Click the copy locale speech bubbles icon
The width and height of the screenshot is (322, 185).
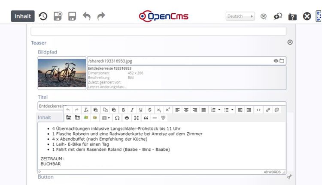point(278,16)
